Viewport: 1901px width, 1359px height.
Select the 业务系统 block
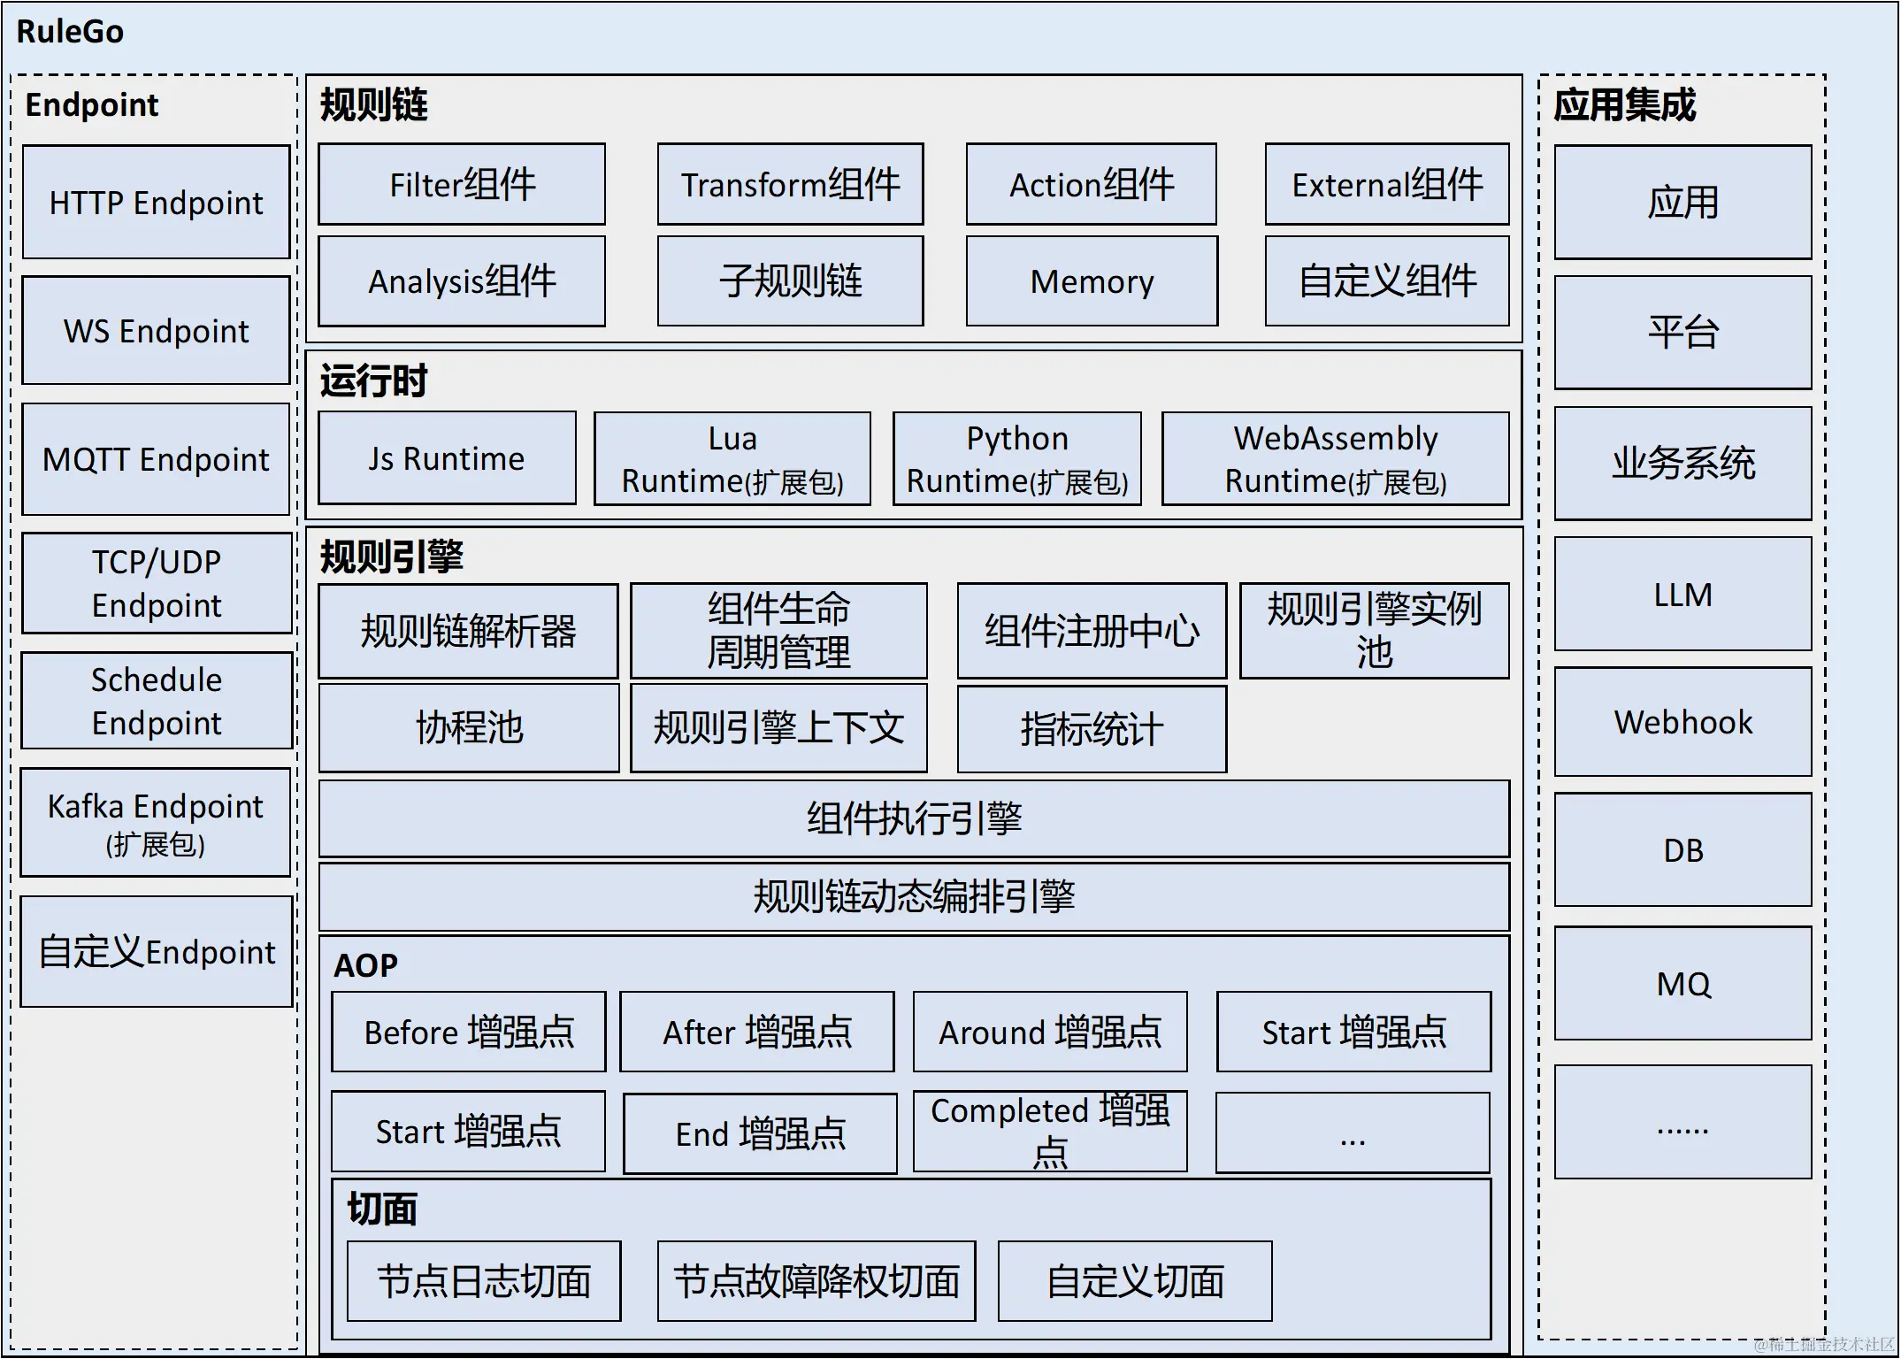pyautogui.click(x=1683, y=464)
